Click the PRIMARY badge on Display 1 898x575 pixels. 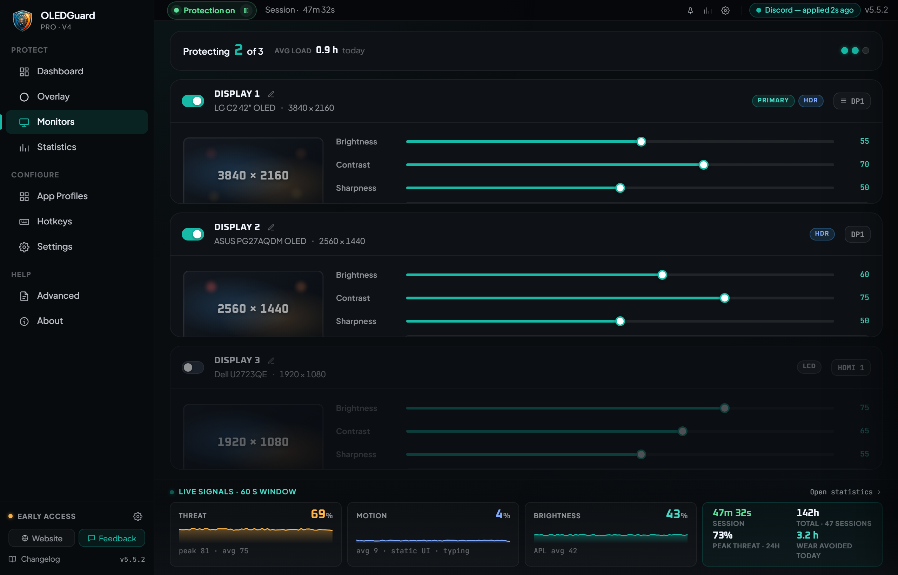point(773,100)
